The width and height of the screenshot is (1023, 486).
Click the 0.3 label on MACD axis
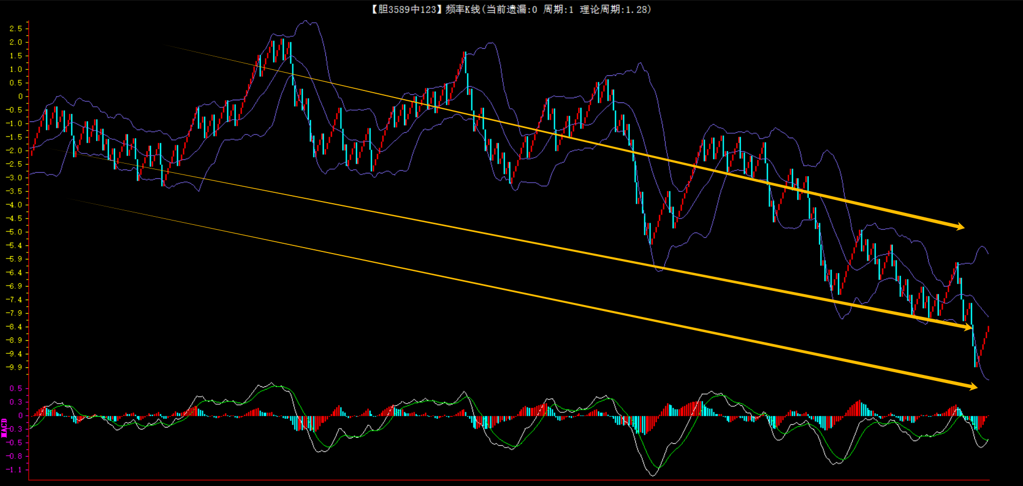pos(16,402)
